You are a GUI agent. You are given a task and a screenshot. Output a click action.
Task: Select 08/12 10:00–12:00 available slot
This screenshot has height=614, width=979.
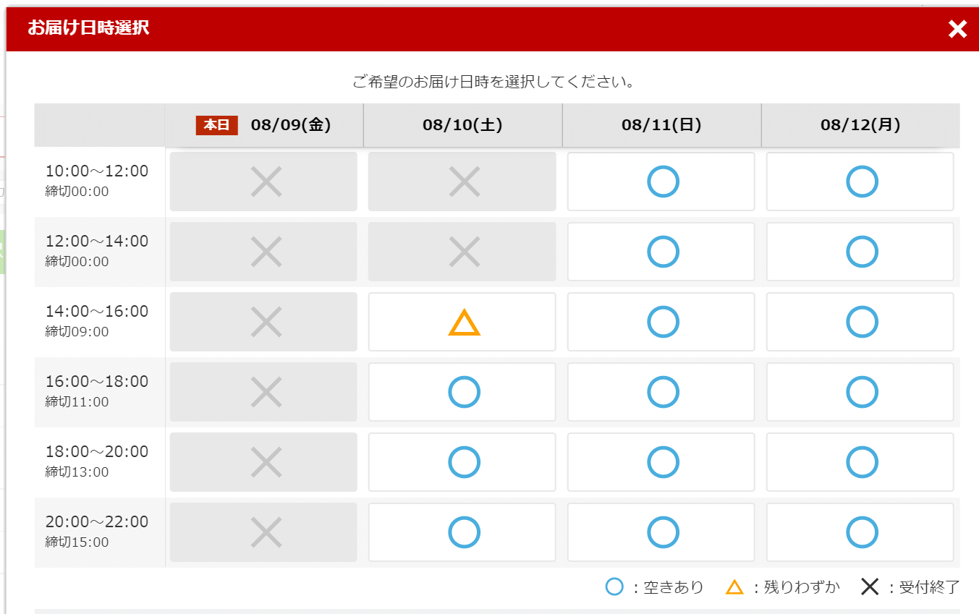(861, 182)
